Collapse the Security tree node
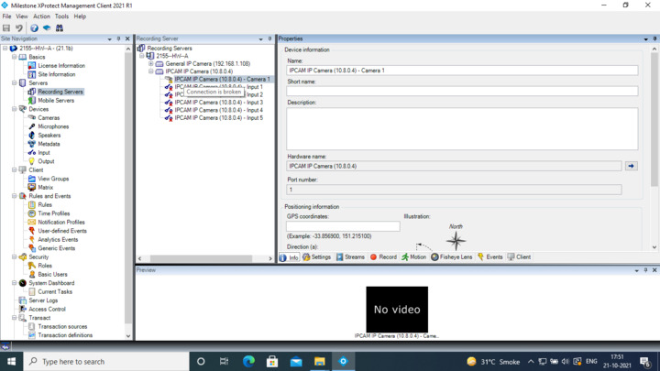The height and width of the screenshot is (371, 660). (14, 257)
